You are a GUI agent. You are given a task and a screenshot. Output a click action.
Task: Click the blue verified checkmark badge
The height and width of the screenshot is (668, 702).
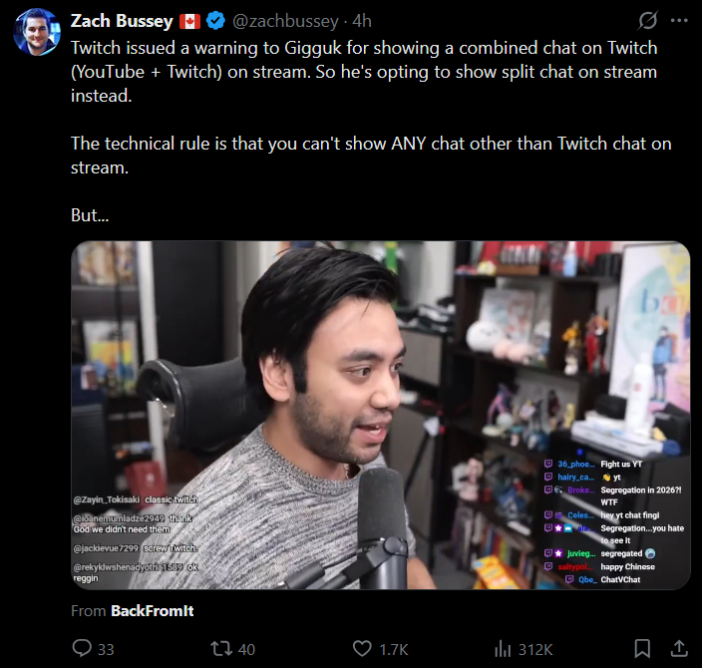tap(215, 21)
